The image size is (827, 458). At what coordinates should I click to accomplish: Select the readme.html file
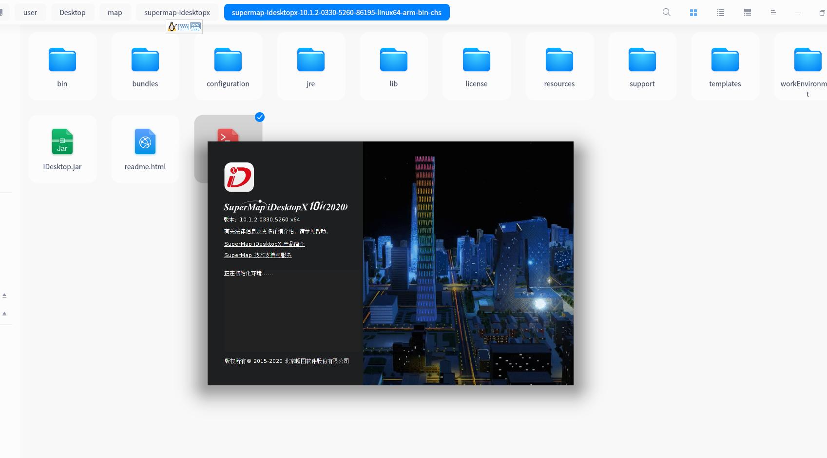145,149
